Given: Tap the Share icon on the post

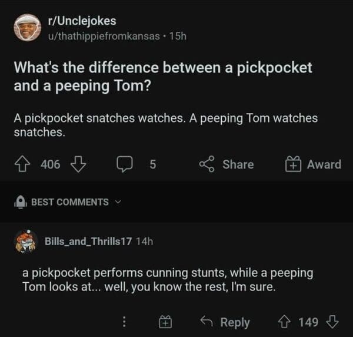Looking at the screenshot, I should pyautogui.click(x=207, y=164).
